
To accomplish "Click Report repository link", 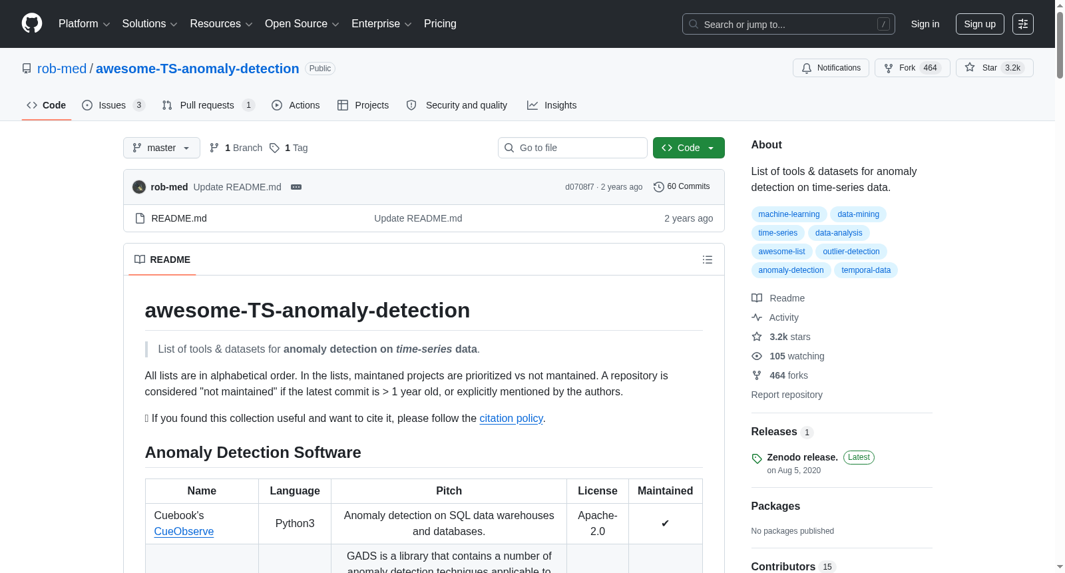I will 787,395.
